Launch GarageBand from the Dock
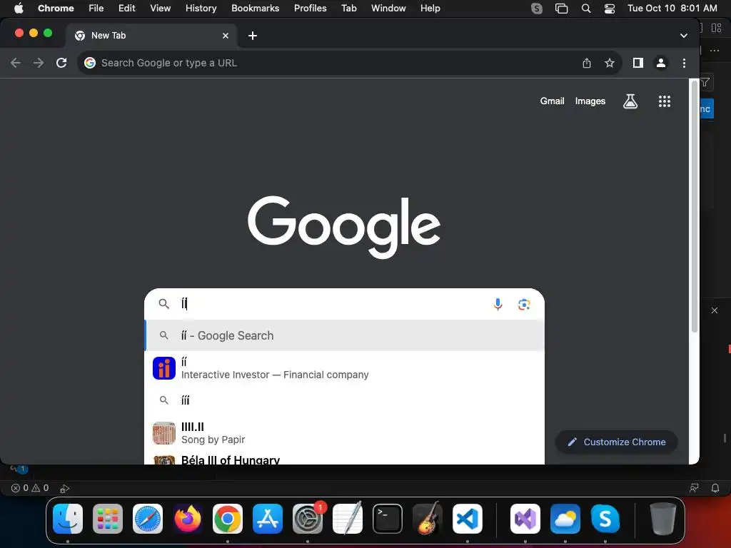 coord(428,519)
